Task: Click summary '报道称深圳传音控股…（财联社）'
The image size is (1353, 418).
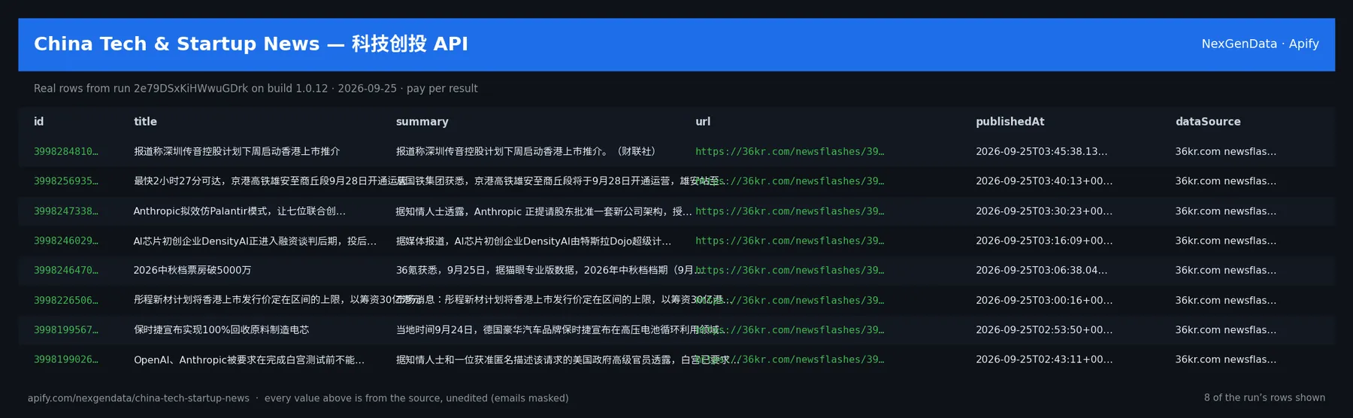Action: [x=528, y=152]
